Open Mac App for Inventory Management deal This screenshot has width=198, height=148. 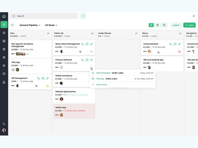[x=30, y=49]
